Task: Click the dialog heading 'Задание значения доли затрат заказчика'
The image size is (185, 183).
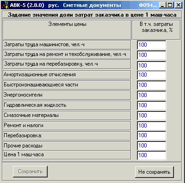Action: coord(92,15)
